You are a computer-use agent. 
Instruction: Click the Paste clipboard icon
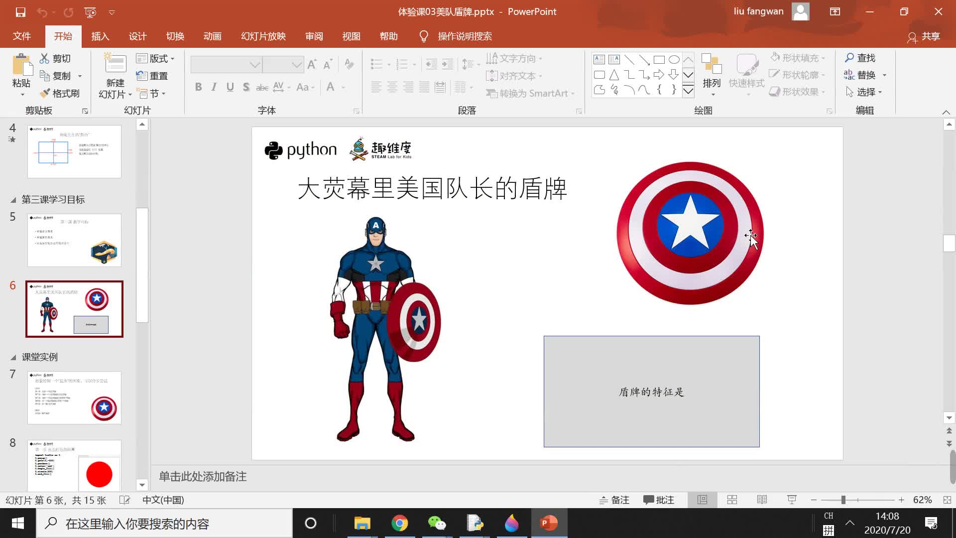coord(21,65)
